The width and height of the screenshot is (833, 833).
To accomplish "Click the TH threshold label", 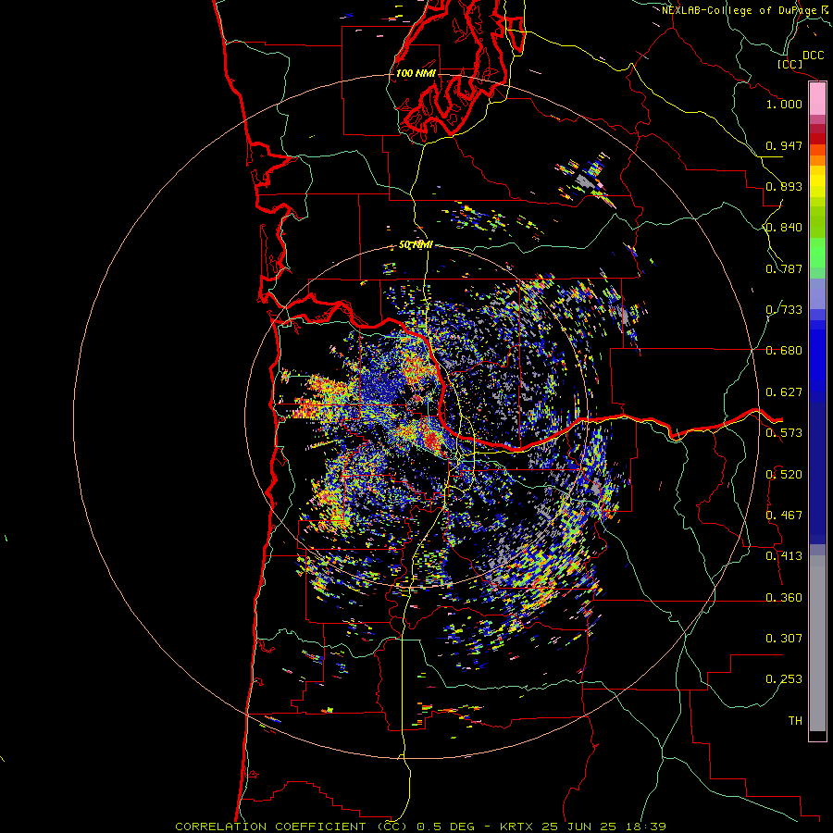I will pyautogui.click(x=795, y=721).
